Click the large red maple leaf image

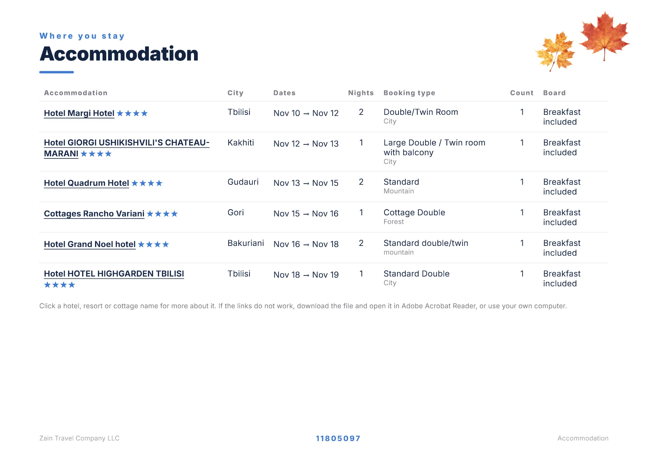click(604, 36)
